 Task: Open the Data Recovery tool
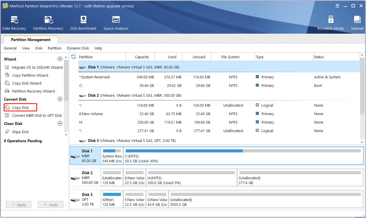coord(14,23)
